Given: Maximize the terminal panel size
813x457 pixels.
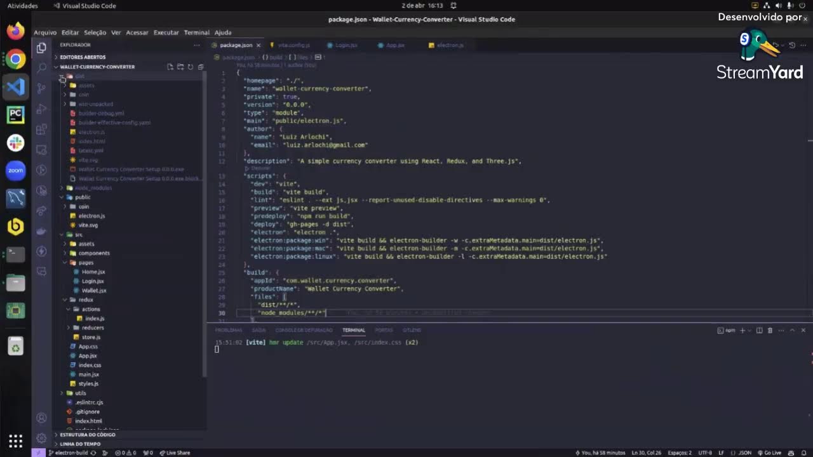Looking at the screenshot, I should click(x=792, y=330).
